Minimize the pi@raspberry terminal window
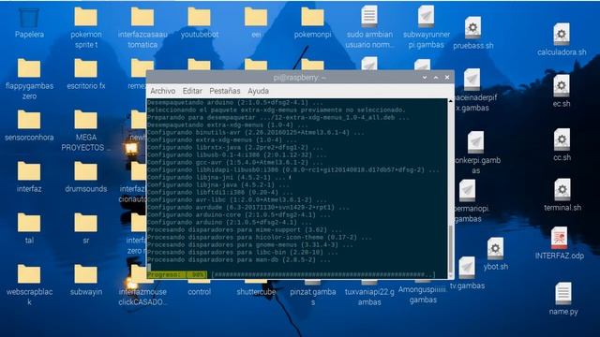 click(425, 78)
